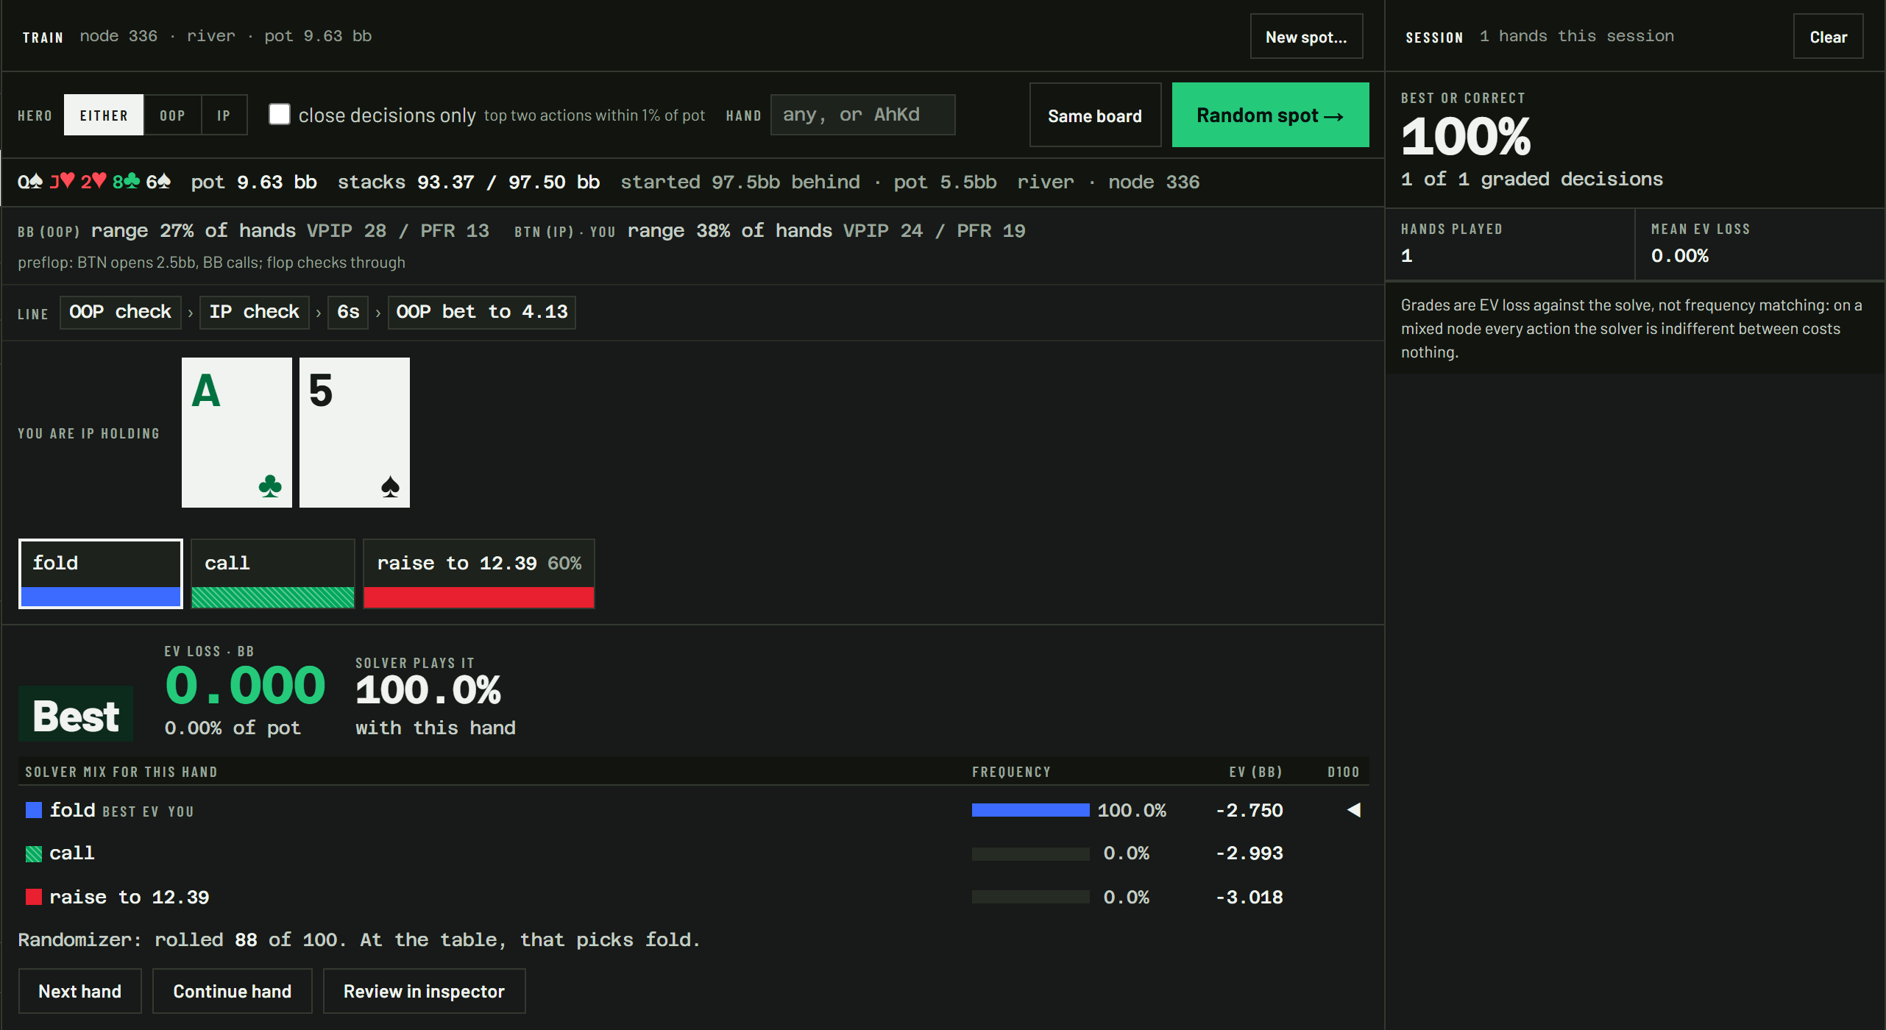Click the Ace of clubs hole card

[236, 433]
